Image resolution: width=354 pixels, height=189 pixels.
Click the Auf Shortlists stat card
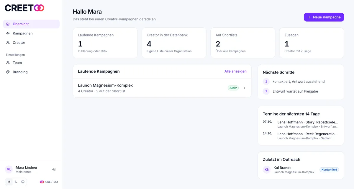pos(243,43)
